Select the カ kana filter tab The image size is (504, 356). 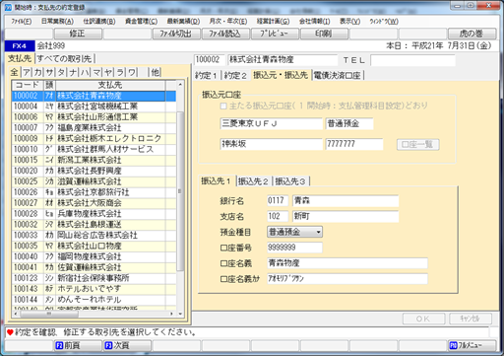[38, 72]
